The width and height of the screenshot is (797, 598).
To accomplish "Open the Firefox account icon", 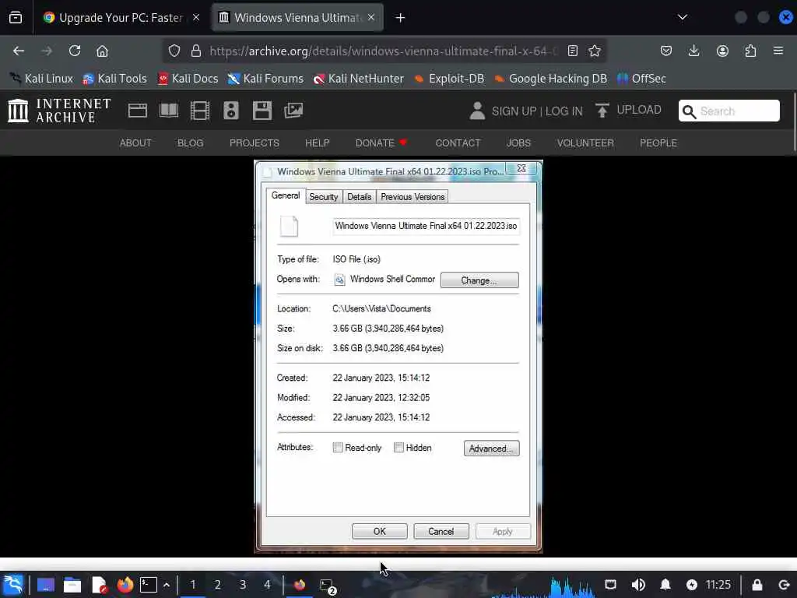I will pyautogui.click(x=722, y=51).
